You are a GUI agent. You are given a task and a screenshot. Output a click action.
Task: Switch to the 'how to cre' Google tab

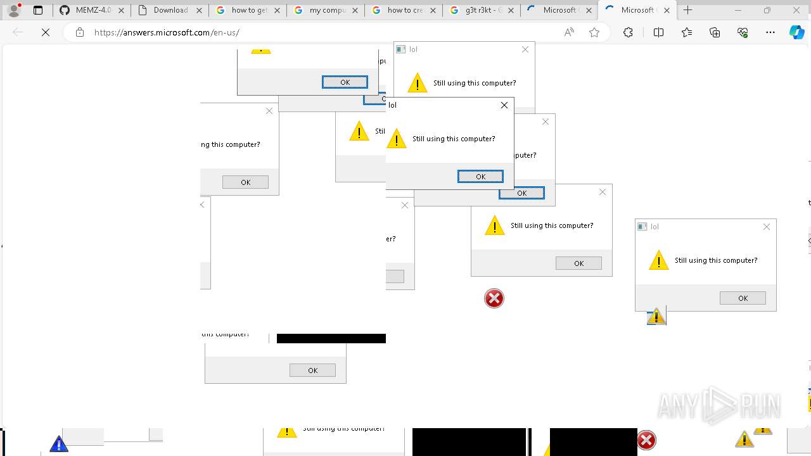(x=403, y=10)
